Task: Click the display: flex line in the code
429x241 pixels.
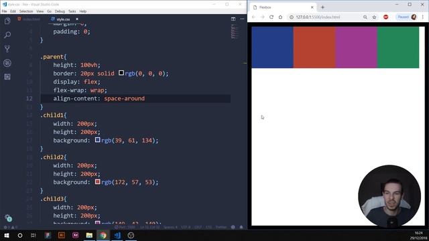Action: point(76,82)
